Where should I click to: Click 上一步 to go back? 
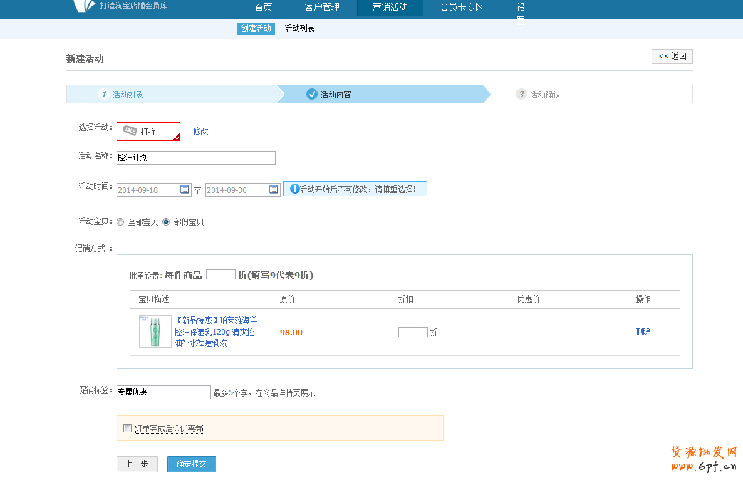(137, 464)
